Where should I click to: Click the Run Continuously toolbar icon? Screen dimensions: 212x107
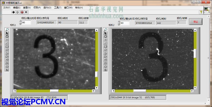coord(17,12)
